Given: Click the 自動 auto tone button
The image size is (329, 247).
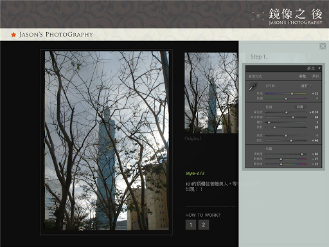Looking at the screenshot, I should tap(300, 107).
